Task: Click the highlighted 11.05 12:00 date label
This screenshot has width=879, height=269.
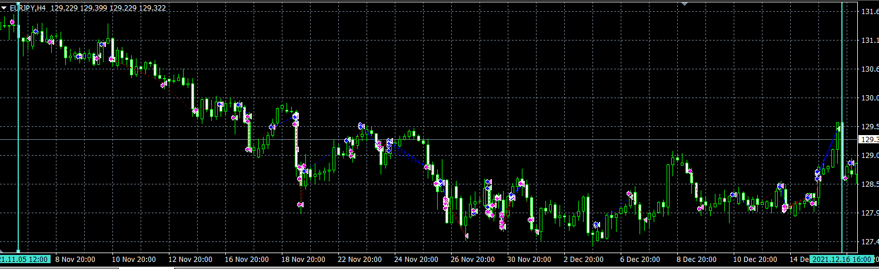Action: click(25, 259)
